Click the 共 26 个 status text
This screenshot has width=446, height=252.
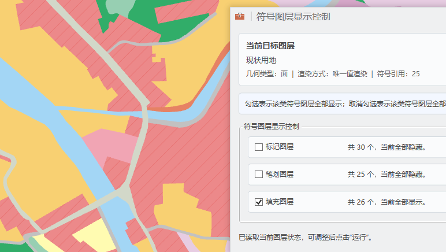pyautogui.click(x=386, y=202)
